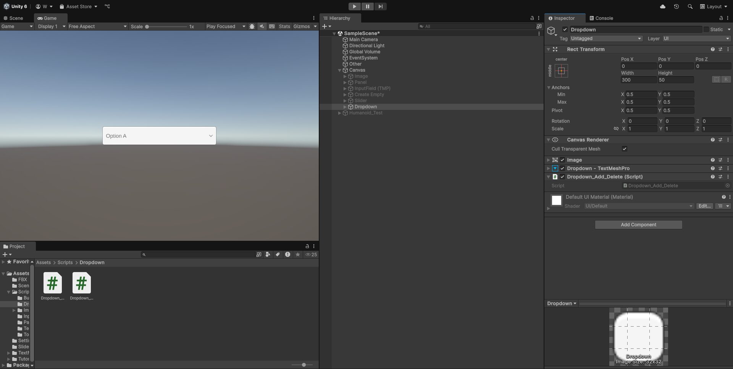
Task: Open the debug bug icon in Game view
Action: tap(252, 26)
